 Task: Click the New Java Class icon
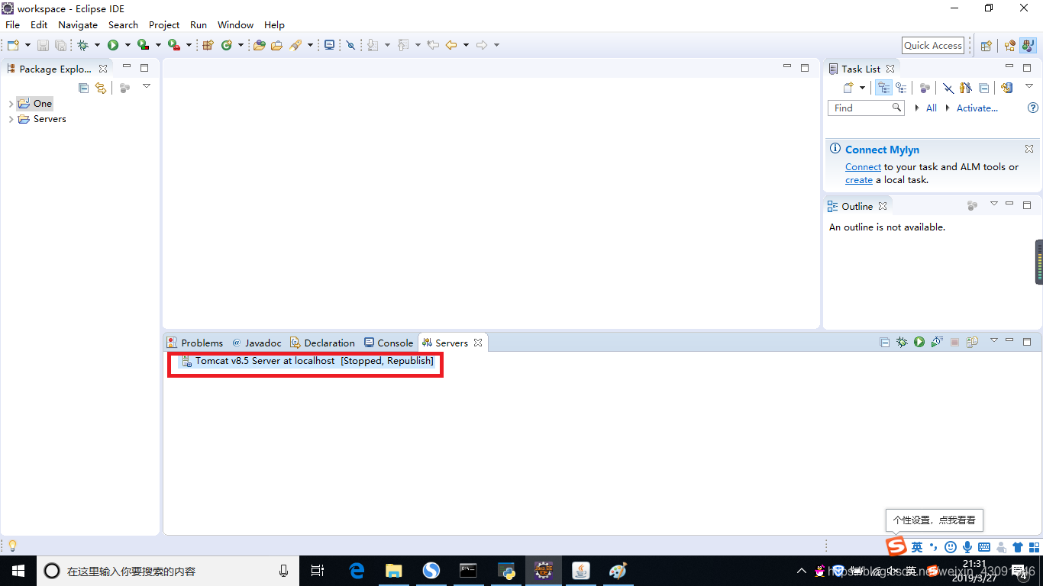pyautogui.click(x=227, y=45)
